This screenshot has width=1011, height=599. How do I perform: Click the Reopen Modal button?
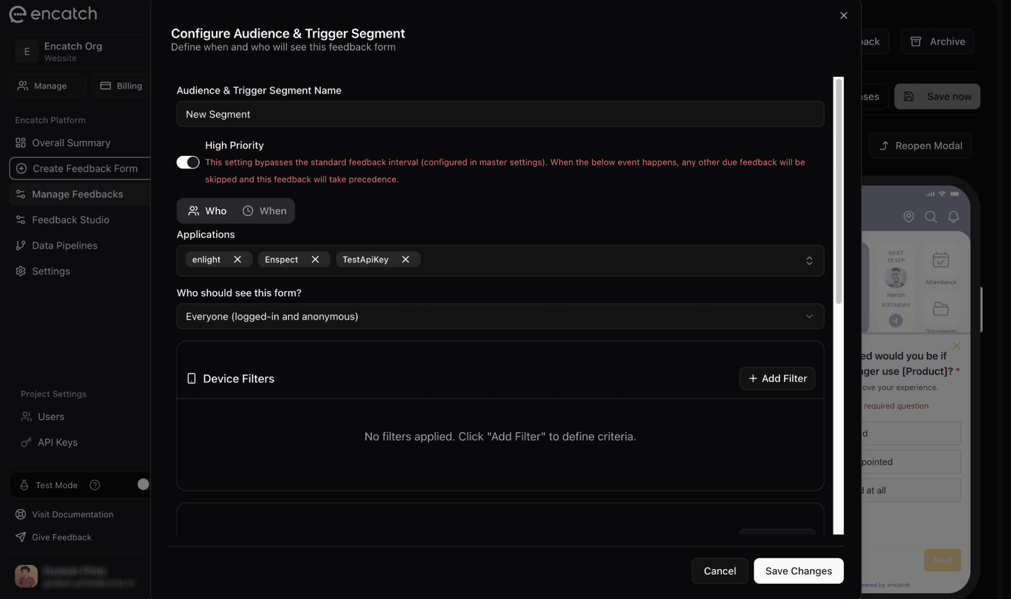click(920, 146)
